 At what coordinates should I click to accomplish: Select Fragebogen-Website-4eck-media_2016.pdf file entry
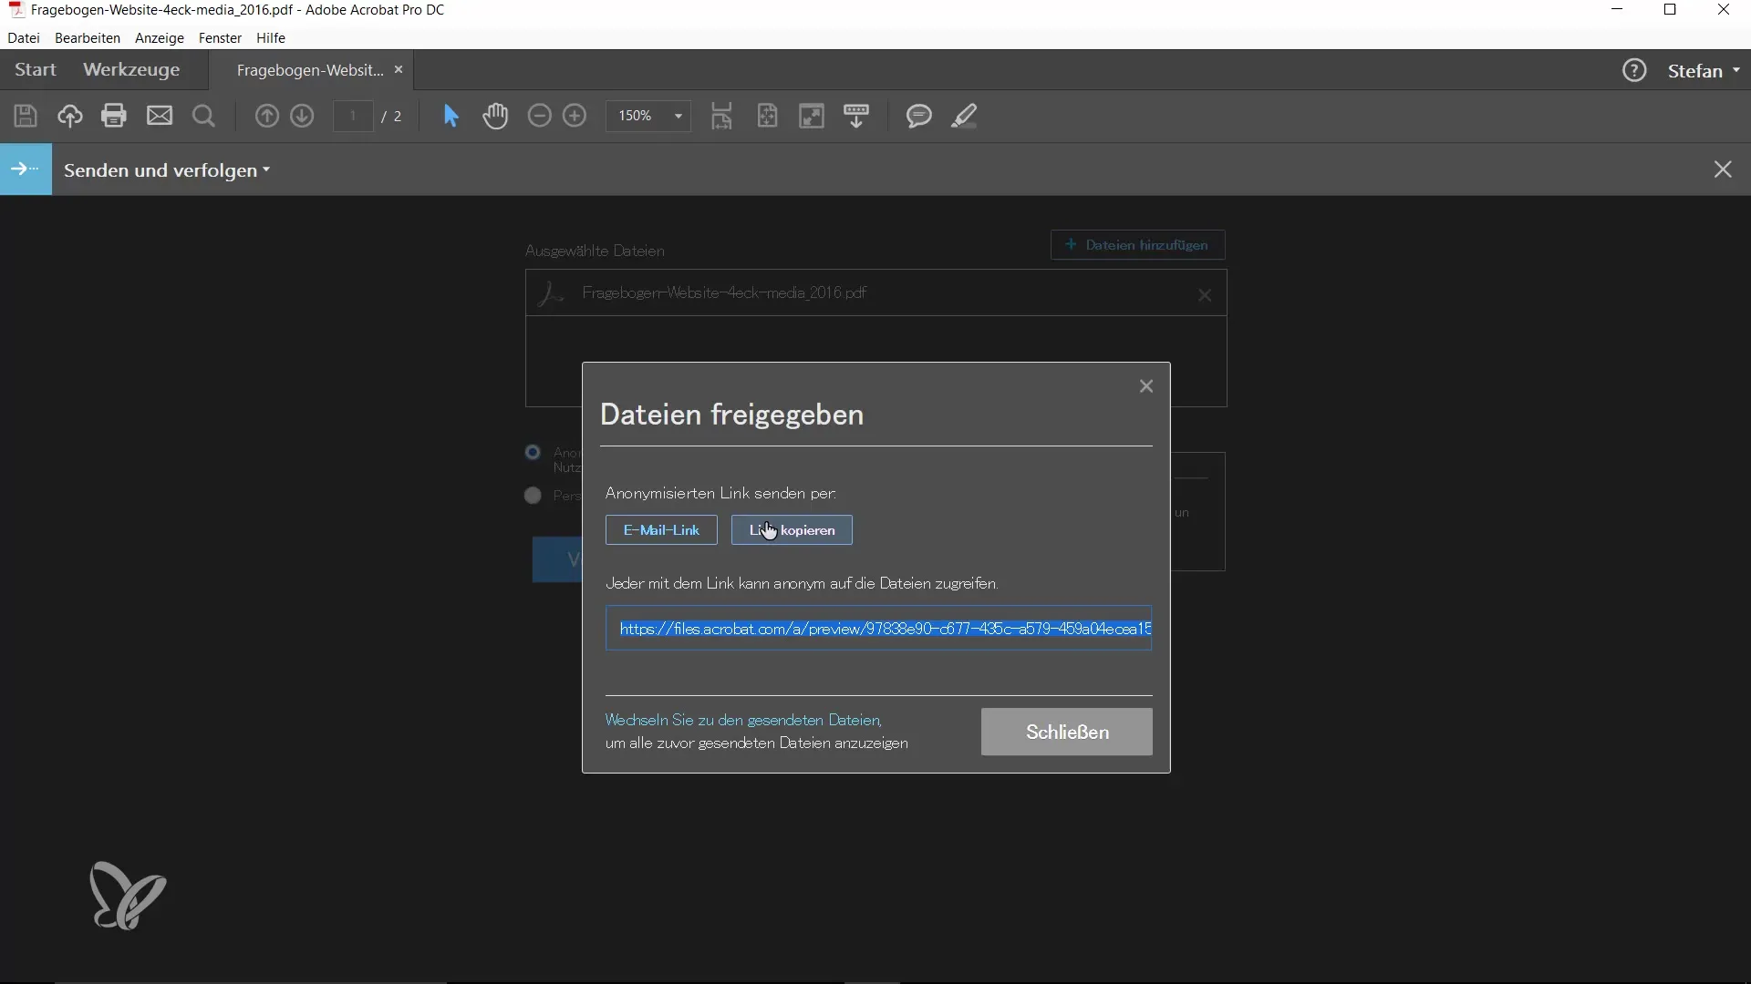[876, 293]
